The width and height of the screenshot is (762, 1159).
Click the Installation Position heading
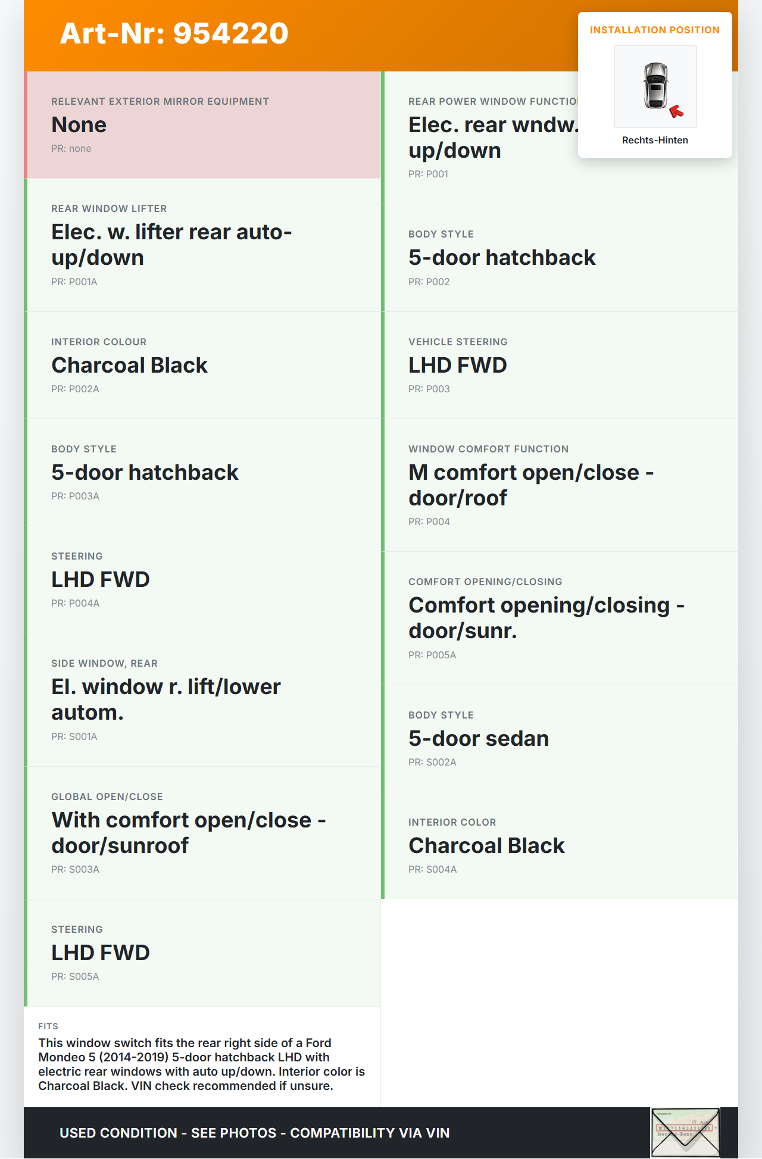click(654, 30)
